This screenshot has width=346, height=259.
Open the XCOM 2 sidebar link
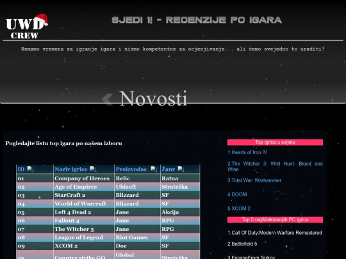[x=239, y=208]
